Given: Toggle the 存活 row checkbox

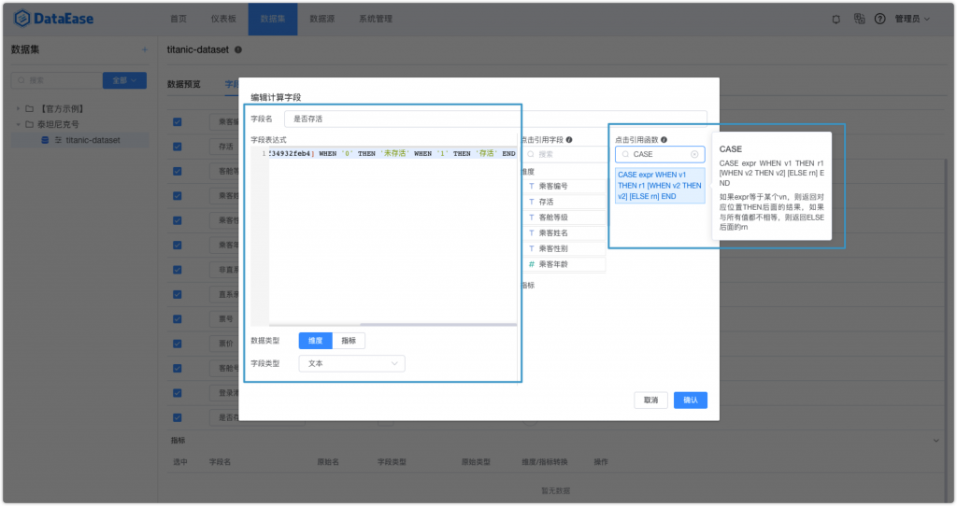Looking at the screenshot, I should (x=177, y=147).
